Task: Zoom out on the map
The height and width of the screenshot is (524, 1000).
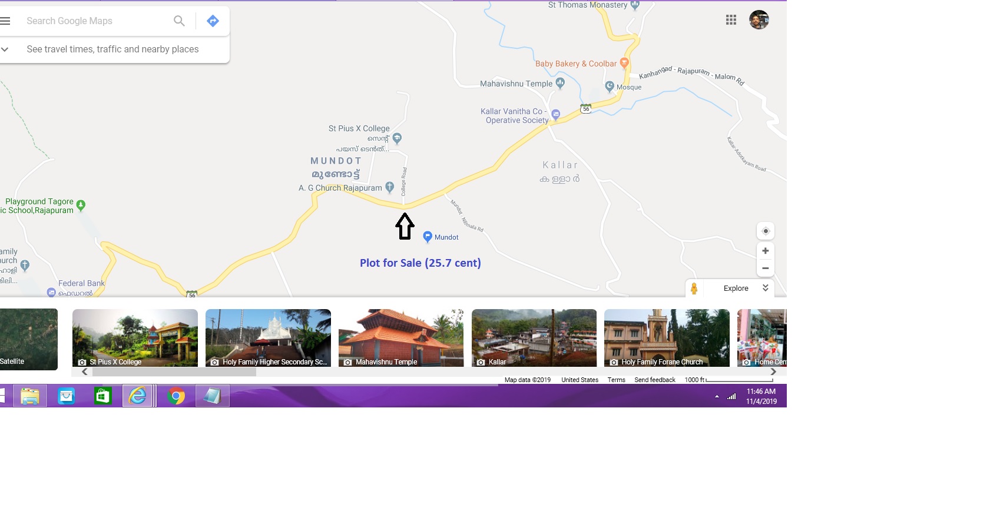Action: pyautogui.click(x=765, y=268)
